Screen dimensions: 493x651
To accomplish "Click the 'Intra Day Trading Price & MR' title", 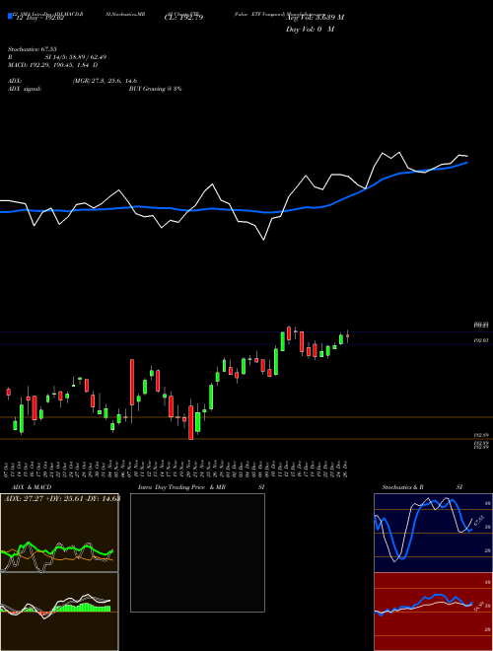I will click(x=181, y=487).
